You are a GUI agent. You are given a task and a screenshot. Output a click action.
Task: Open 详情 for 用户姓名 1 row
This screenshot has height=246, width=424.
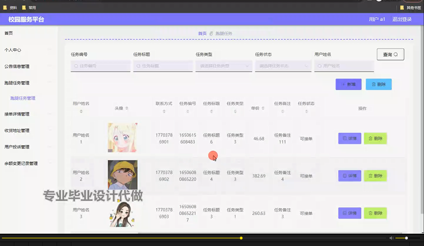pos(350,138)
